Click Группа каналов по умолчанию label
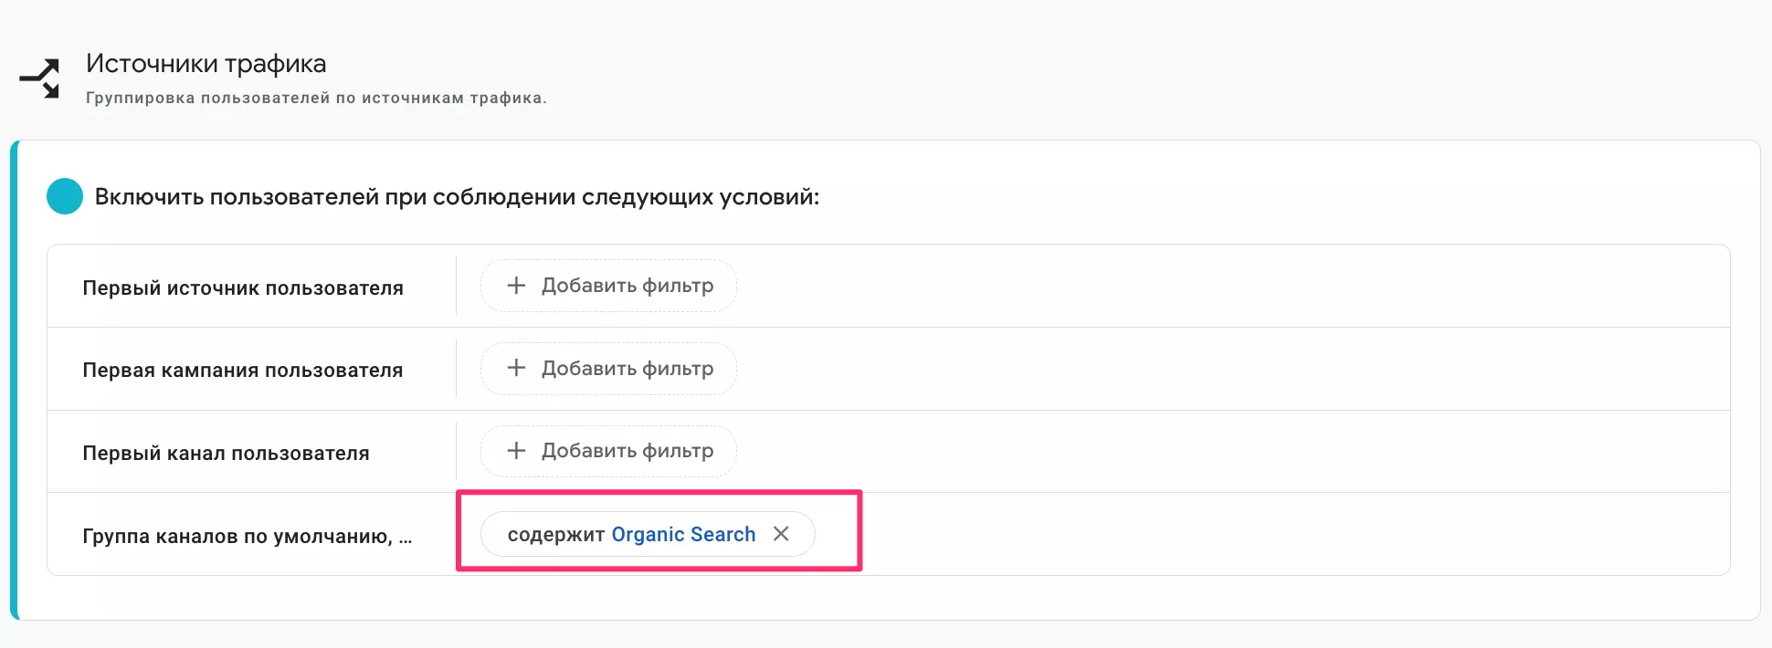Screen dimensions: 1772x648 (x=248, y=536)
